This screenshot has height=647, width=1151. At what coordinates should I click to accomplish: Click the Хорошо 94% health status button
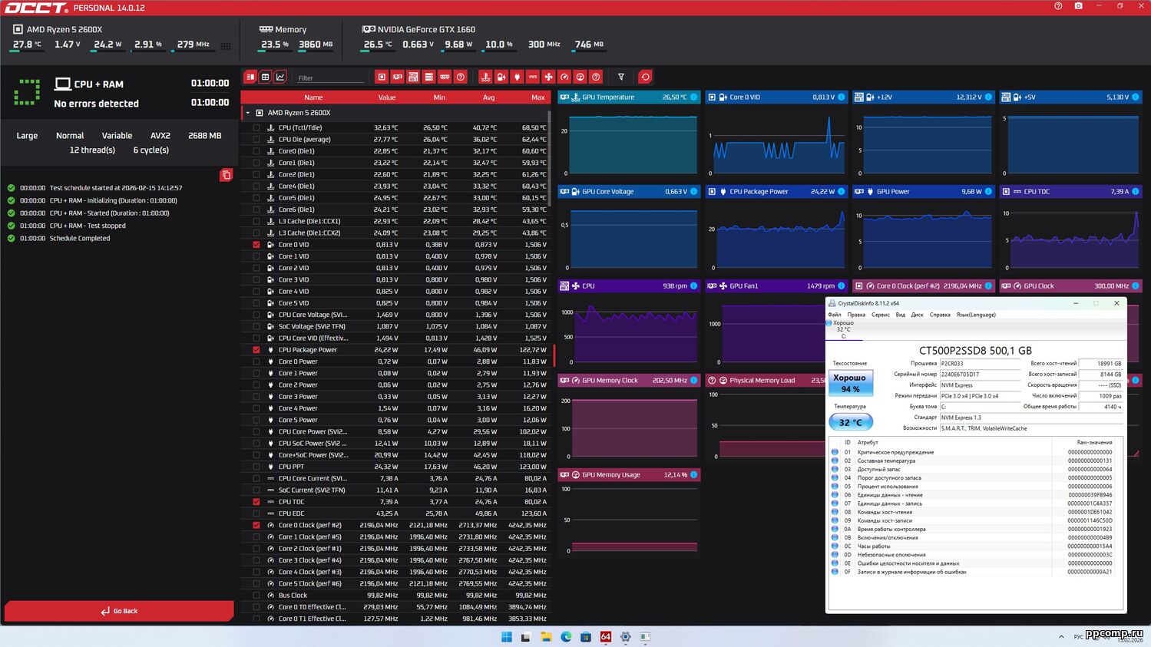(x=850, y=383)
